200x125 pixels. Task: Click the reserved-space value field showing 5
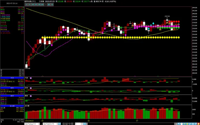tap(77, 124)
